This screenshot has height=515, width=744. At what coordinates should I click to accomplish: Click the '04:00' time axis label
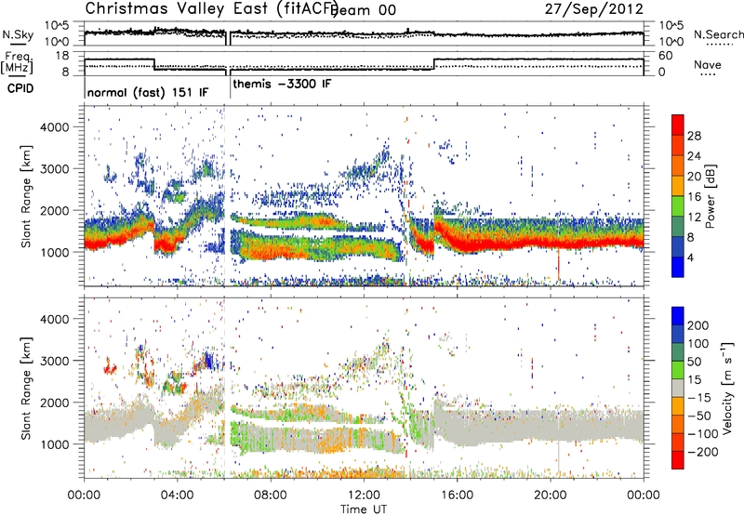coord(178,495)
